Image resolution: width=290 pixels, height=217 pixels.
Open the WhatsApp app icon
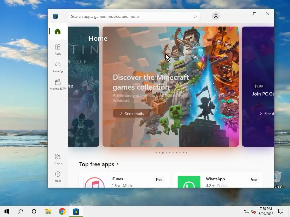point(189,182)
